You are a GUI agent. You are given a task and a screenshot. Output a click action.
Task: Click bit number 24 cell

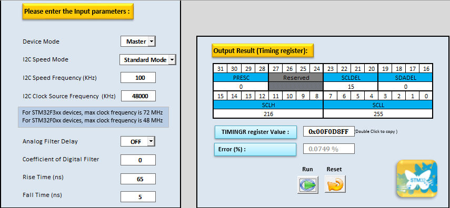[316, 69]
